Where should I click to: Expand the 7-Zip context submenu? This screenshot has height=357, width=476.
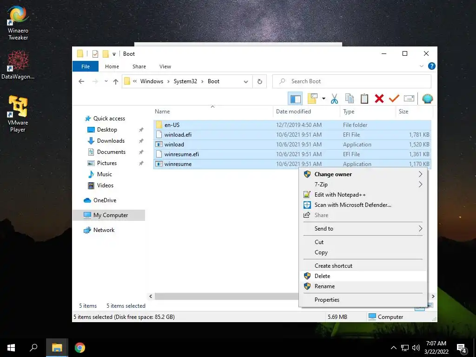(x=363, y=185)
